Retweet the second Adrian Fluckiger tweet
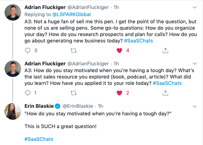Screen dimensions: 203x145 point(74,93)
